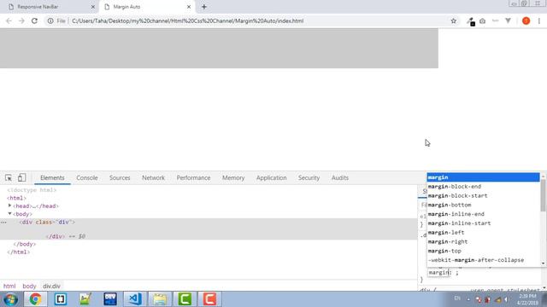Open the Application tab

(271, 178)
